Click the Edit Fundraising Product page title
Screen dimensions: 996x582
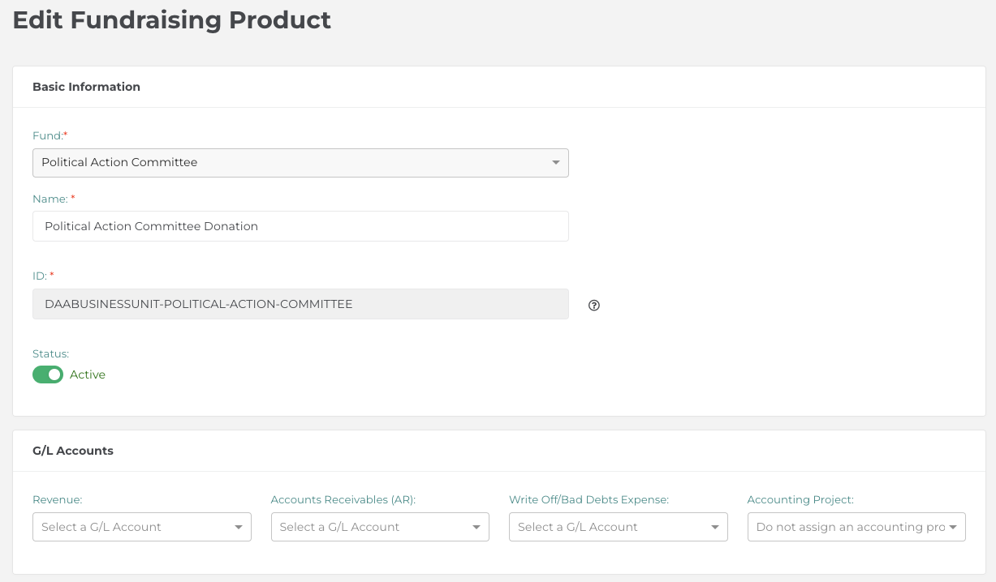tap(172, 20)
